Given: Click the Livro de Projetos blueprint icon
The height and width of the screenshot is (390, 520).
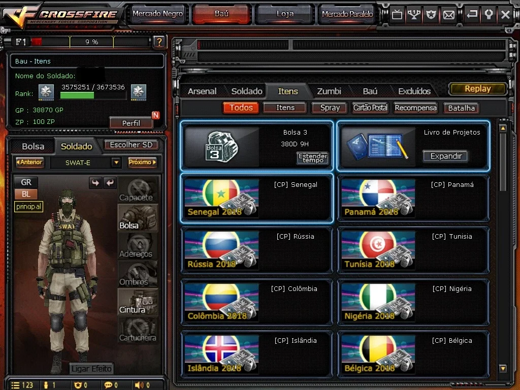Looking at the screenshot, I should (378, 147).
